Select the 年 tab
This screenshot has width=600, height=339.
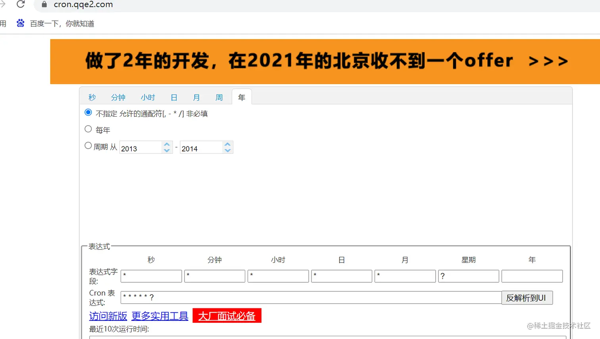pyautogui.click(x=242, y=98)
